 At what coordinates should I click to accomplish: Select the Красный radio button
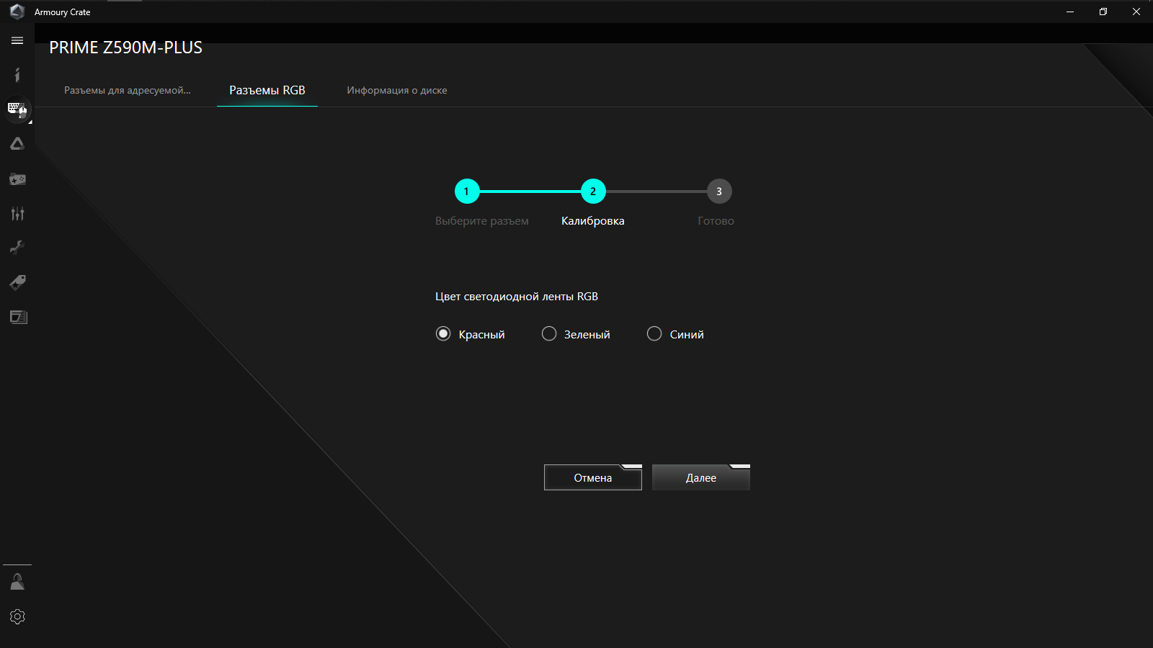coord(443,333)
